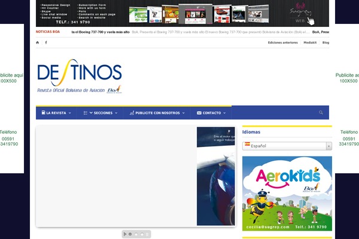Go to the home page icon

[38, 42]
